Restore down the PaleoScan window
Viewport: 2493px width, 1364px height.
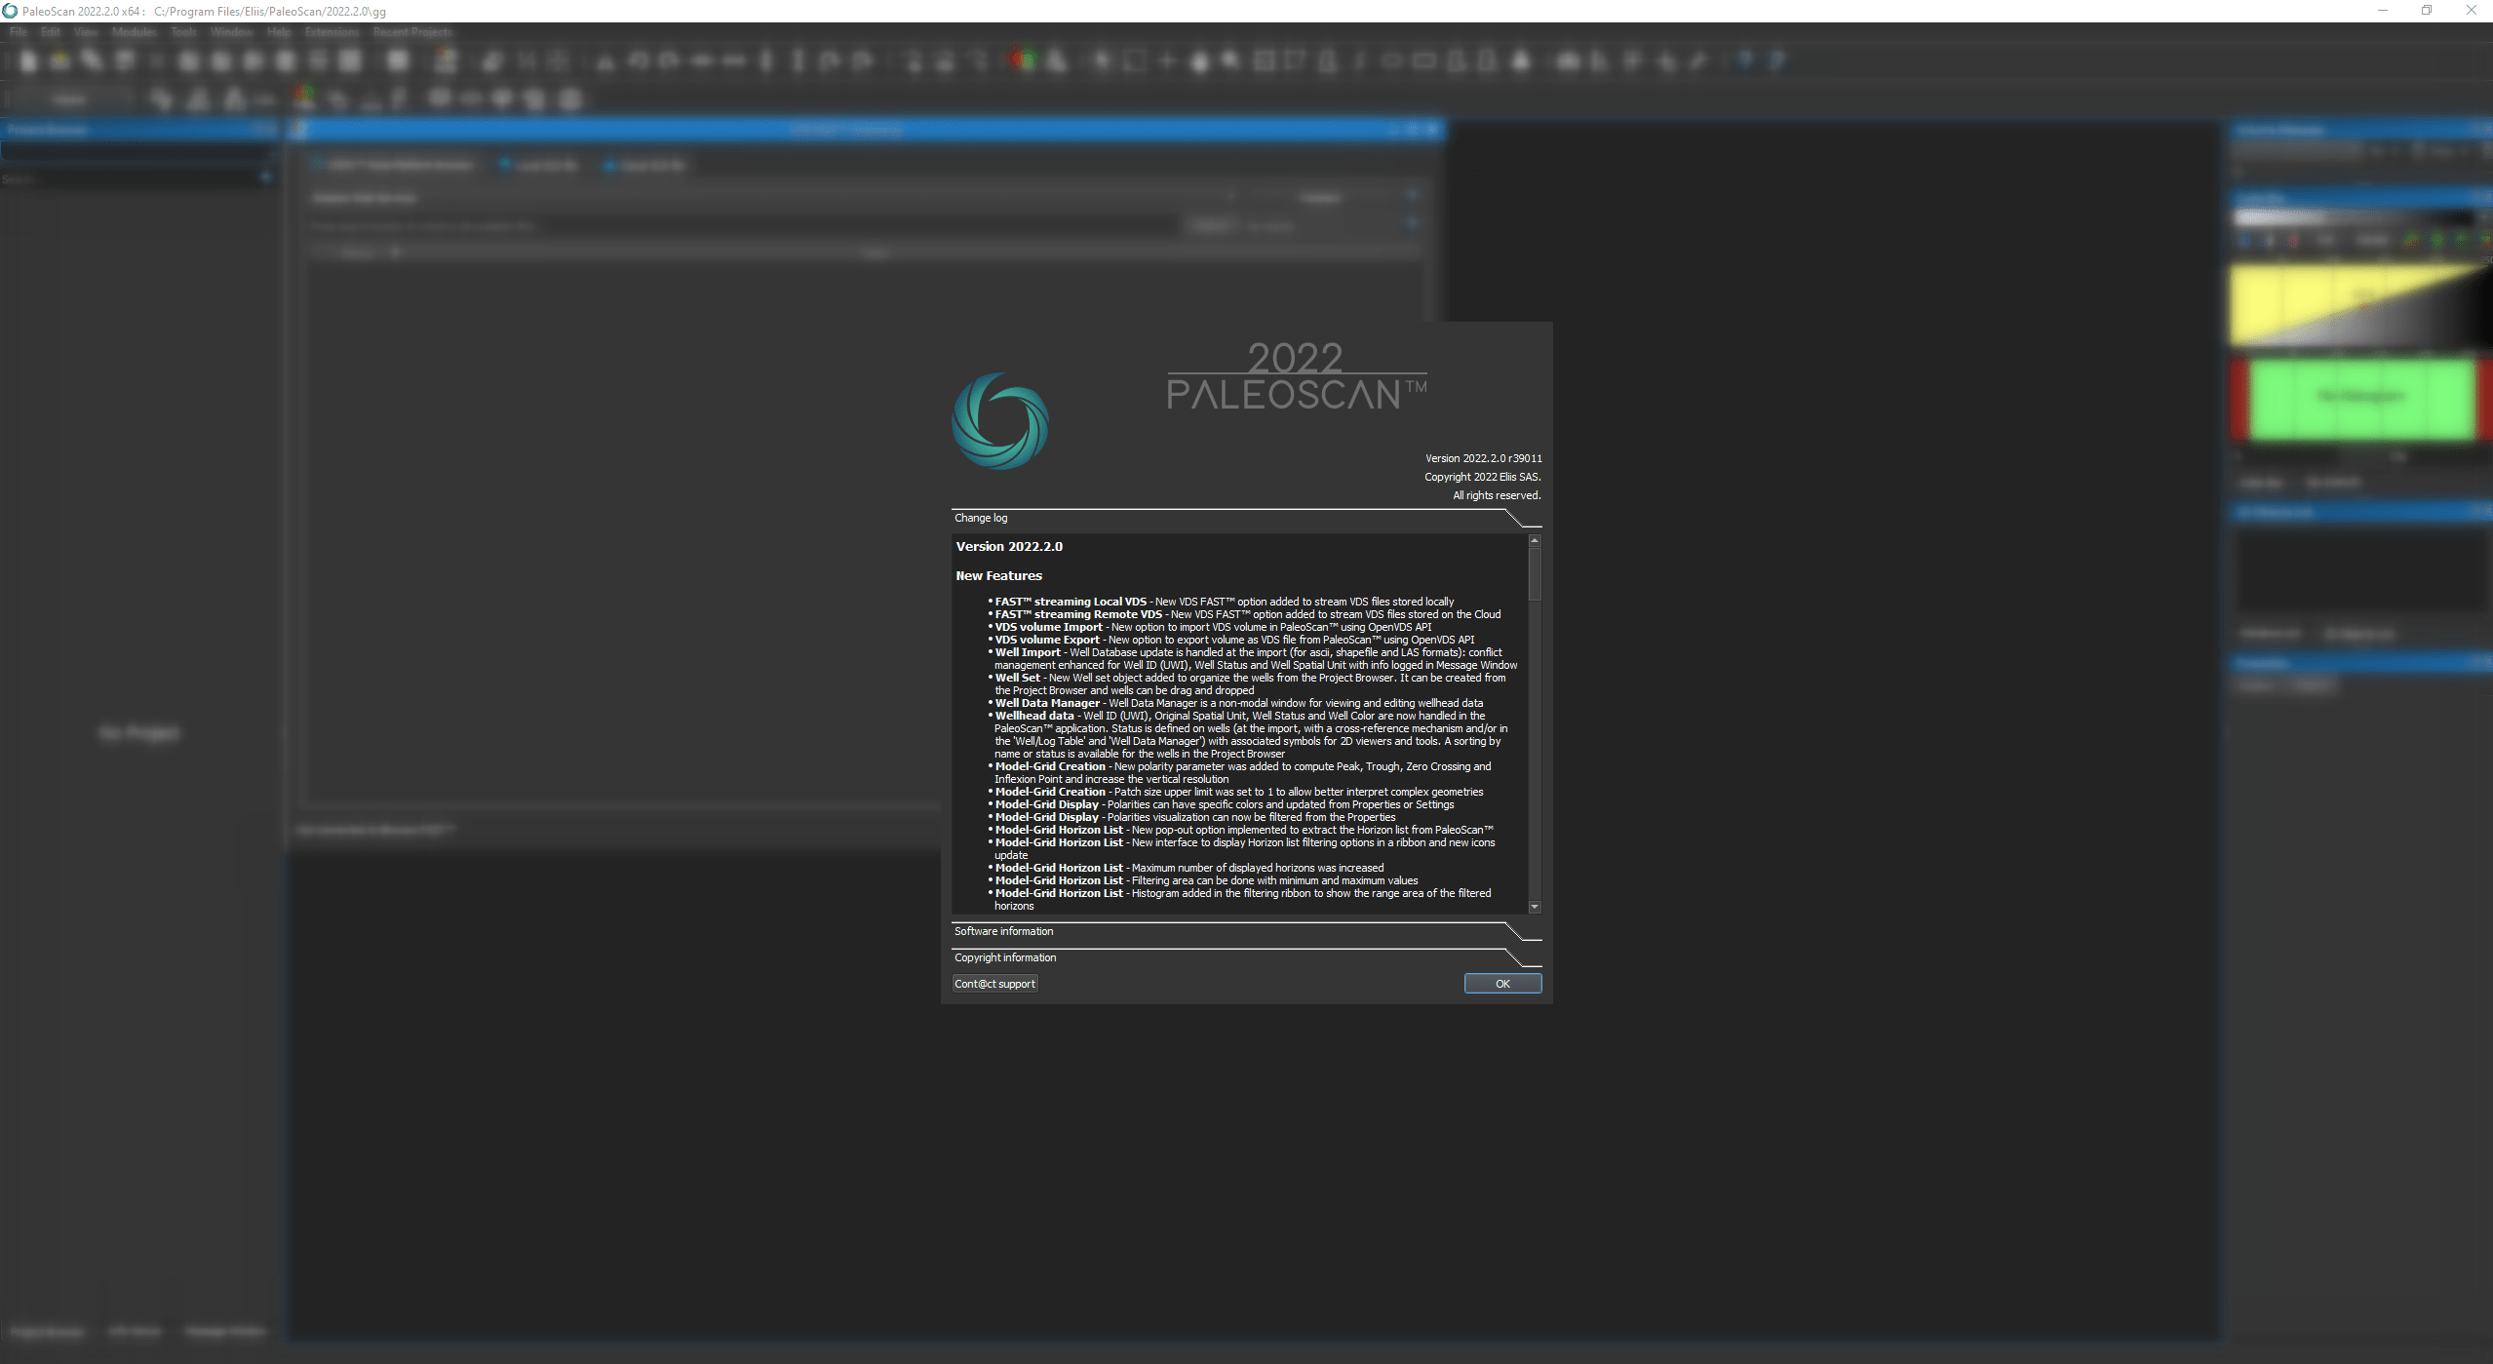tap(2427, 11)
